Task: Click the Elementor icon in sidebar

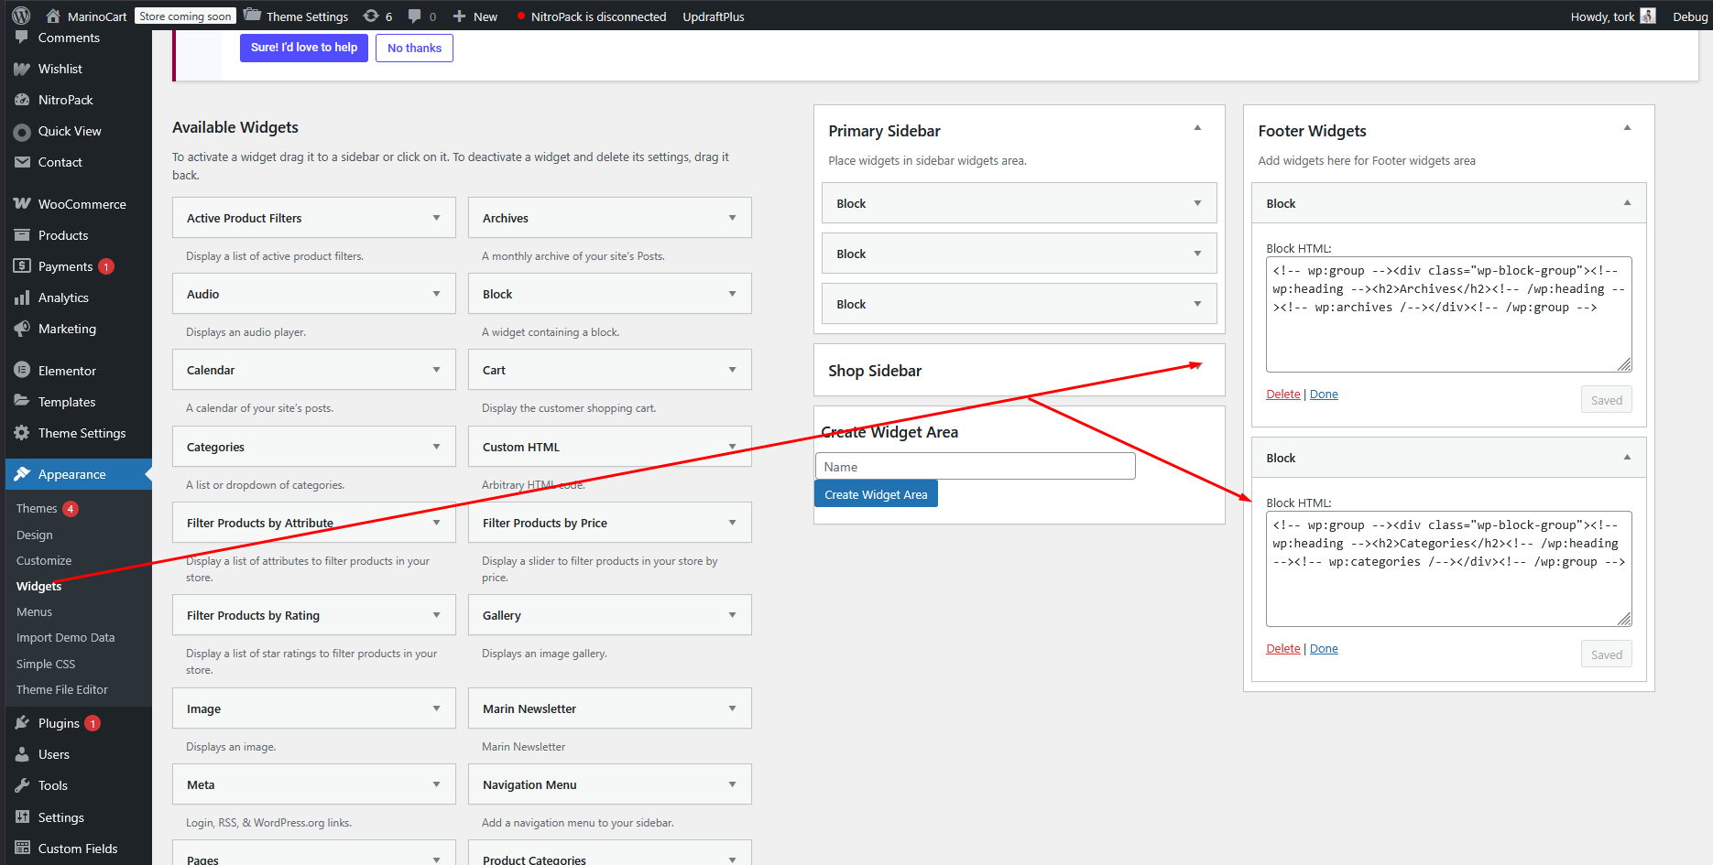Action: [22, 371]
